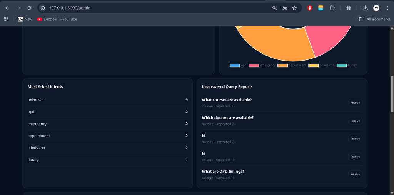The height and width of the screenshot is (195, 394).
Task: Resolve the 'What are OPD timings?' query
Action: (x=355, y=174)
